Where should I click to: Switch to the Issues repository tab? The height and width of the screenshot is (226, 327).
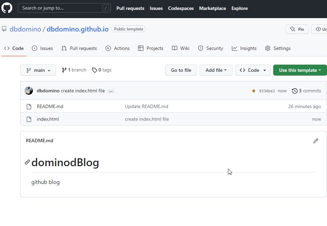pos(42,48)
